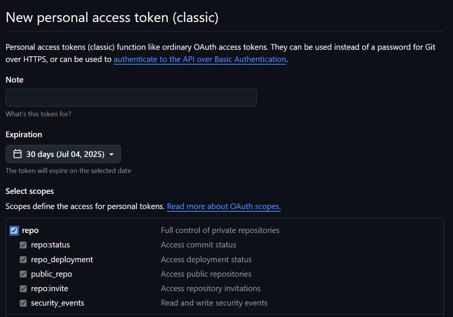The image size is (453, 317).
Task: Open 'authenticate to the API over Basic Authentication' link
Action: (200, 59)
